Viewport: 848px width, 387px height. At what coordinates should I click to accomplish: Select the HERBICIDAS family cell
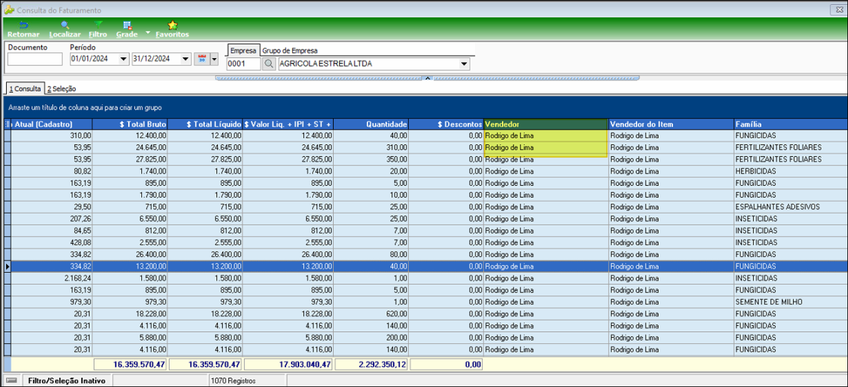[x=790, y=171]
